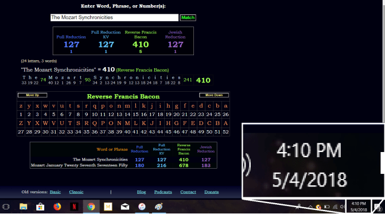The width and height of the screenshot is (385, 214).
Task: Click the Move Down button
Action: (214, 95)
